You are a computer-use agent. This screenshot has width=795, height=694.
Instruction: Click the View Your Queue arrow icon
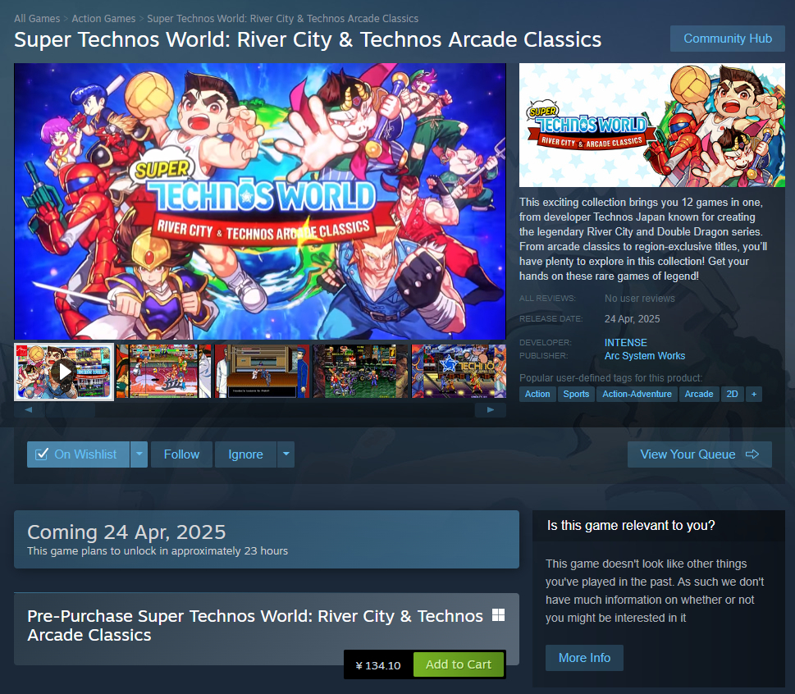(x=752, y=454)
